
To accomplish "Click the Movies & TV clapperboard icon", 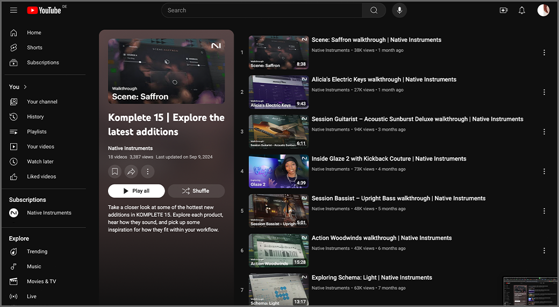I will 13,281.
